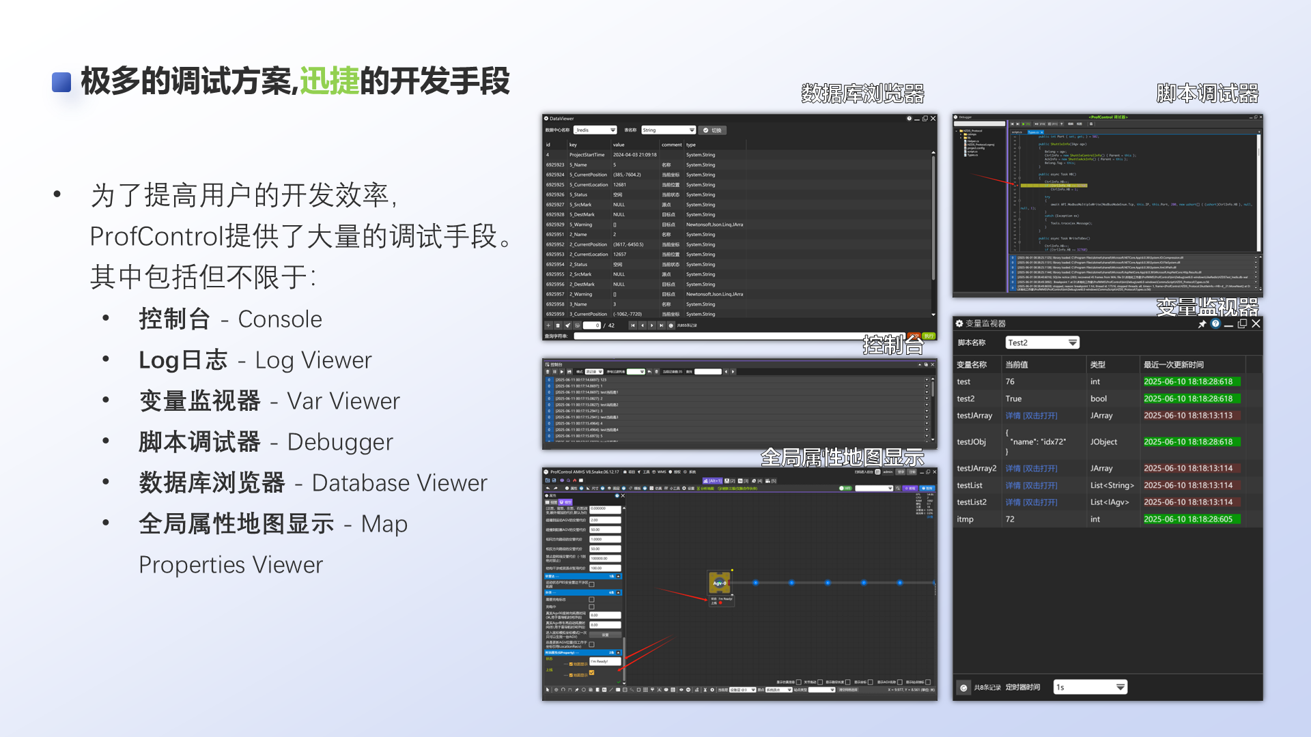
Task: Click the refresh icon beside 共8条记录
Action: point(963,688)
